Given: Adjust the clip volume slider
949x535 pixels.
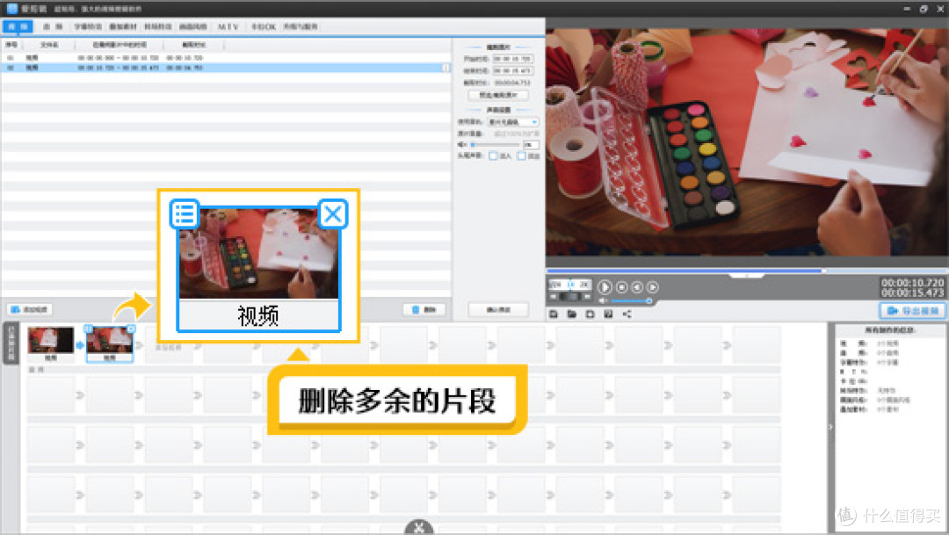Looking at the screenshot, I should (495, 145).
